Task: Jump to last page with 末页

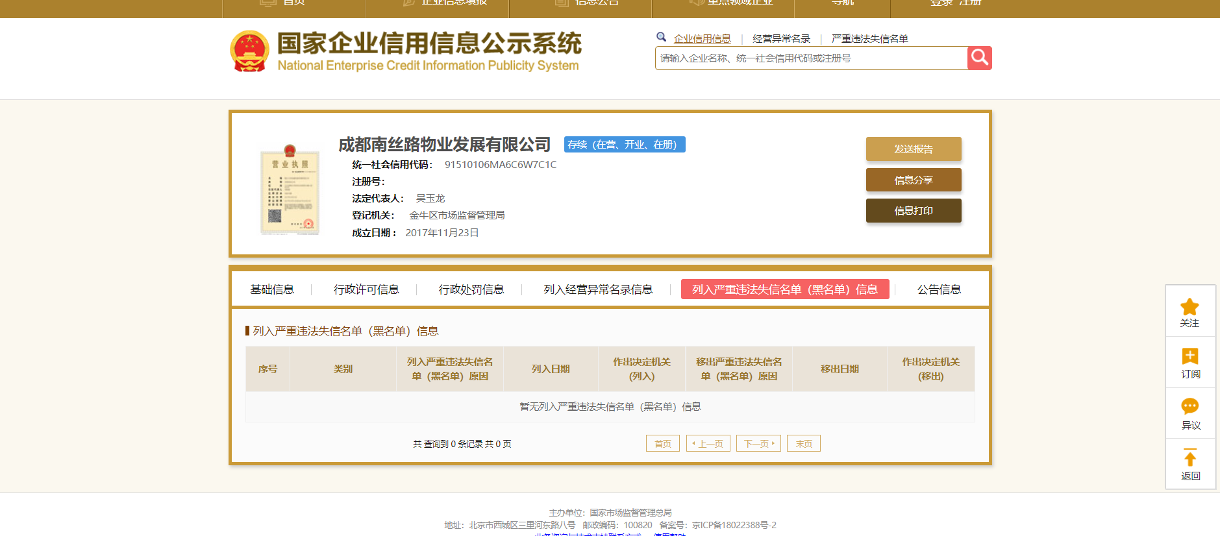Action: (x=804, y=443)
